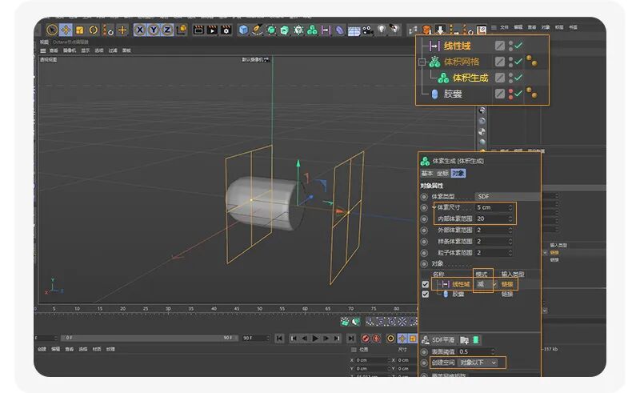This screenshot has width=640, height=393.
Task: Click the layer square of 线性域
Action: click(x=499, y=46)
